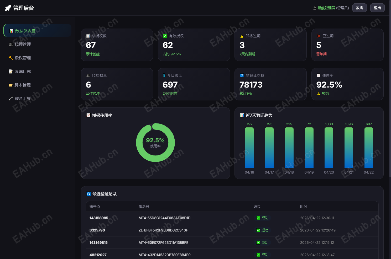This screenshot has width=391, height=259.
Task: Click the user avatar icon beside 超级管理员
Action: coord(315,8)
